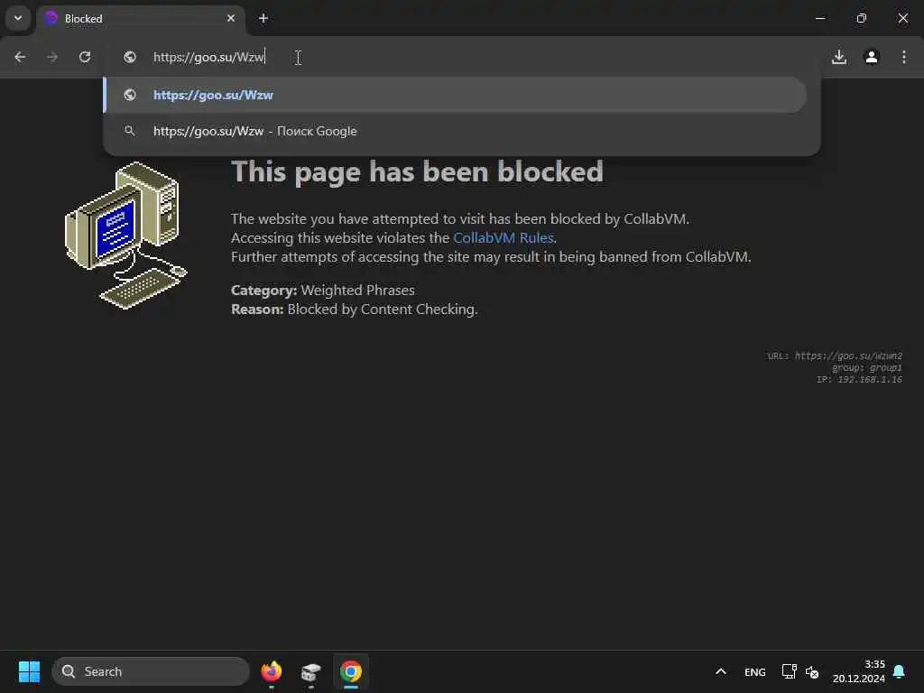Close the Blocked tab
The height and width of the screenshot is (693, 924).
coord(231,18)
